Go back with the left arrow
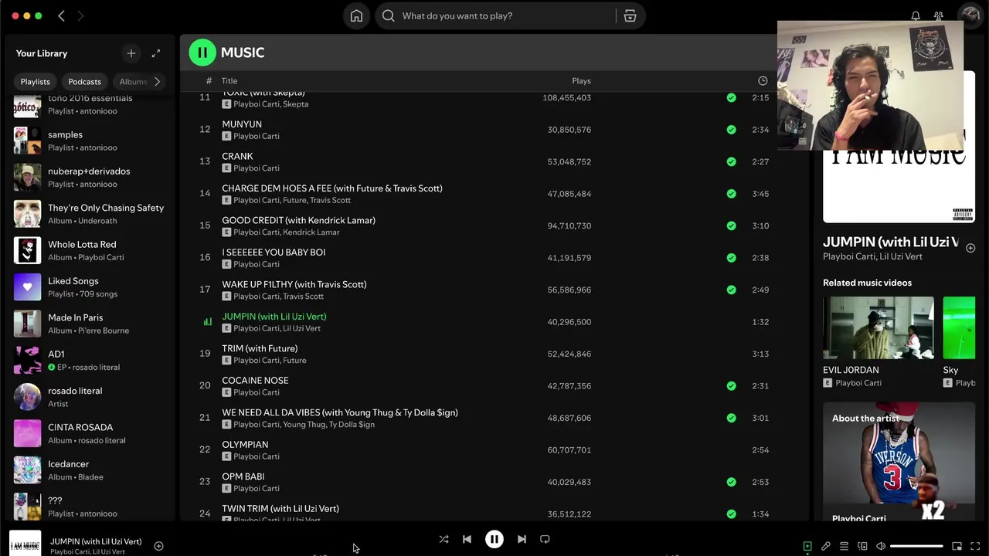The image size is (989, 556). [61, 16]
